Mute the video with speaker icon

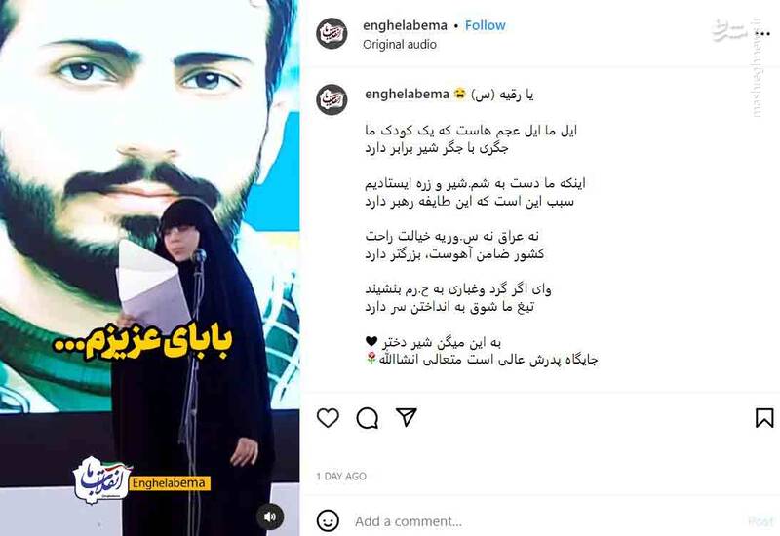(x=270, y=517)
